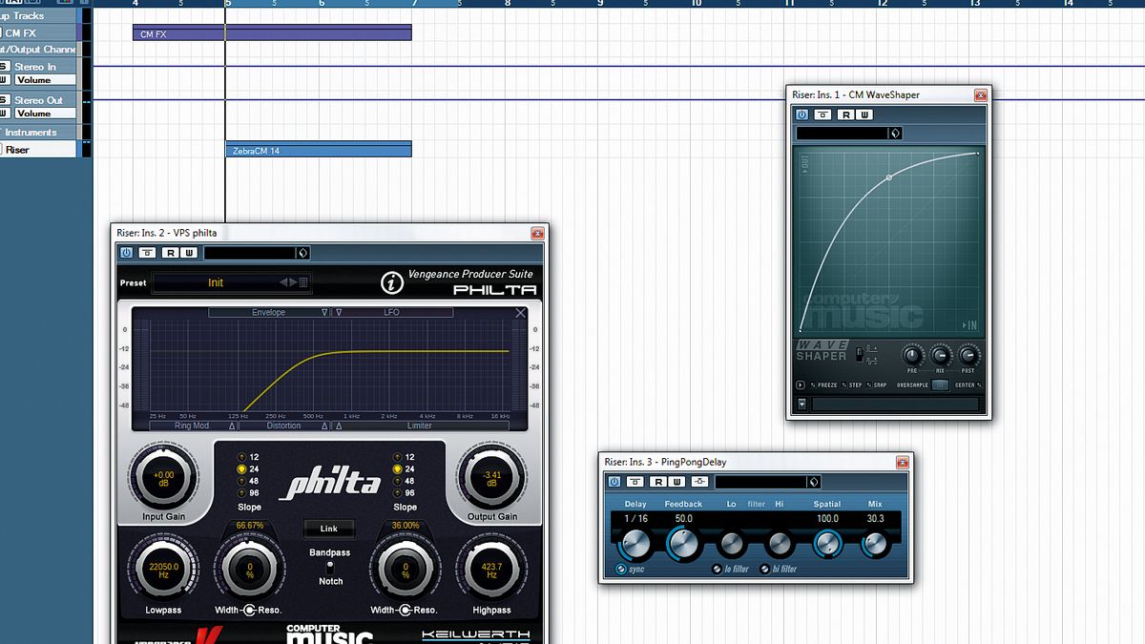Click Read automation icon on CM WaveShaper
This screenshot has width=1145, height=644.
[x=844, y=114]
